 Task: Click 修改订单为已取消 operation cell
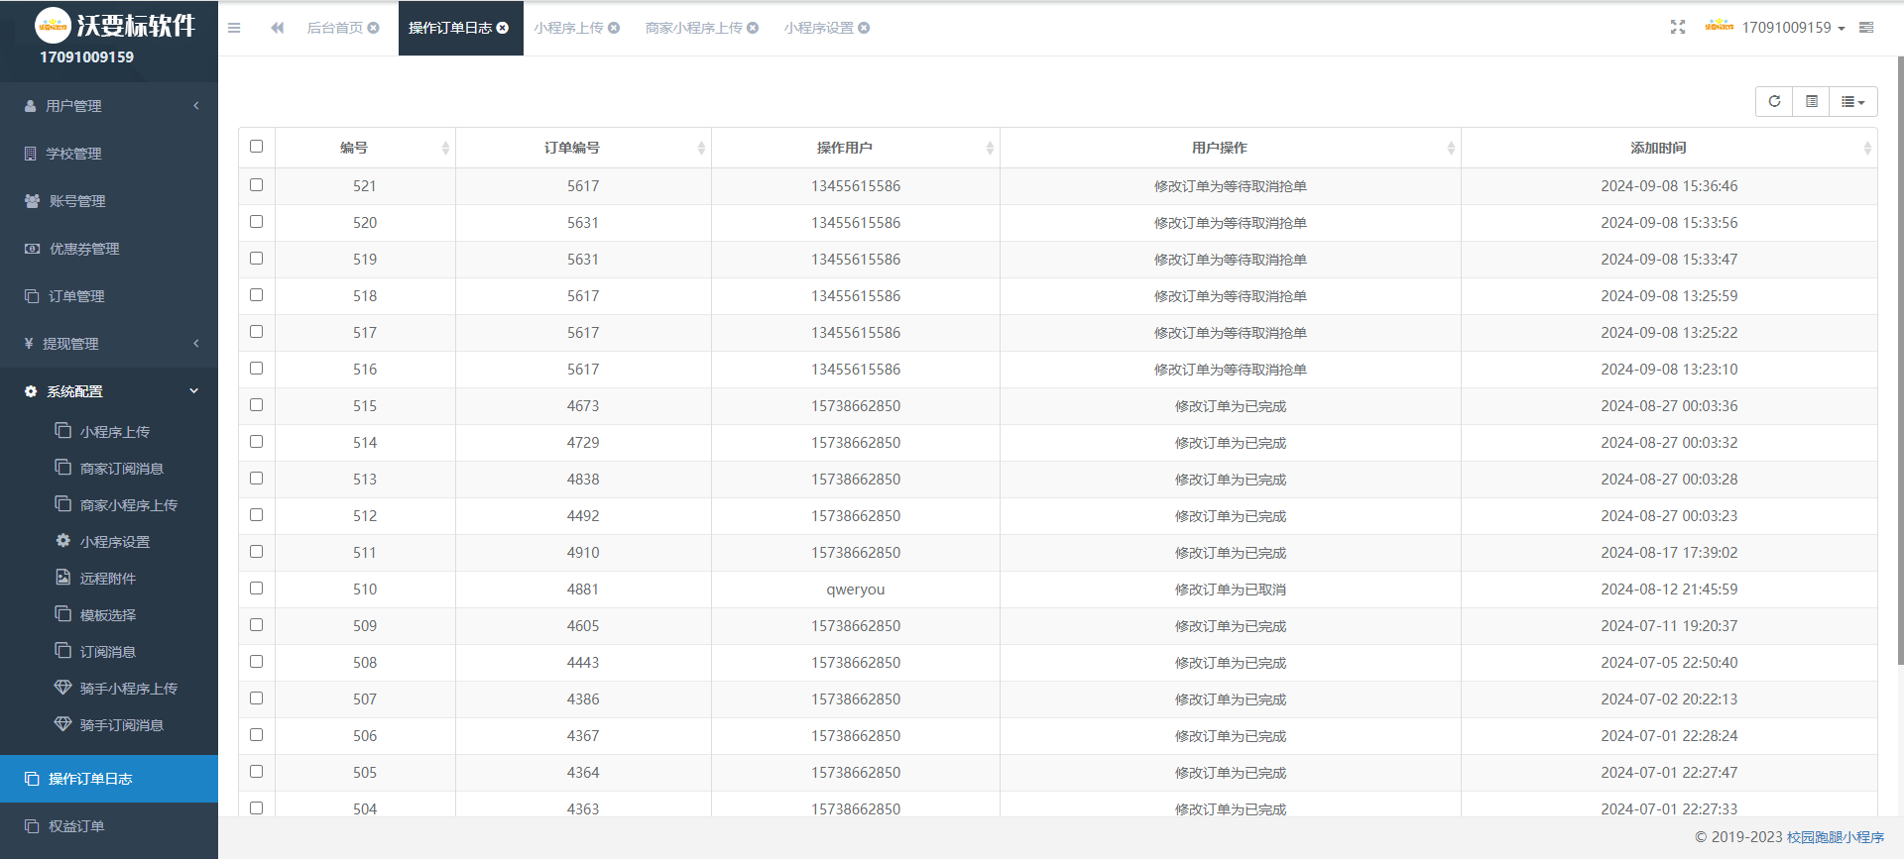(1231, 590)
